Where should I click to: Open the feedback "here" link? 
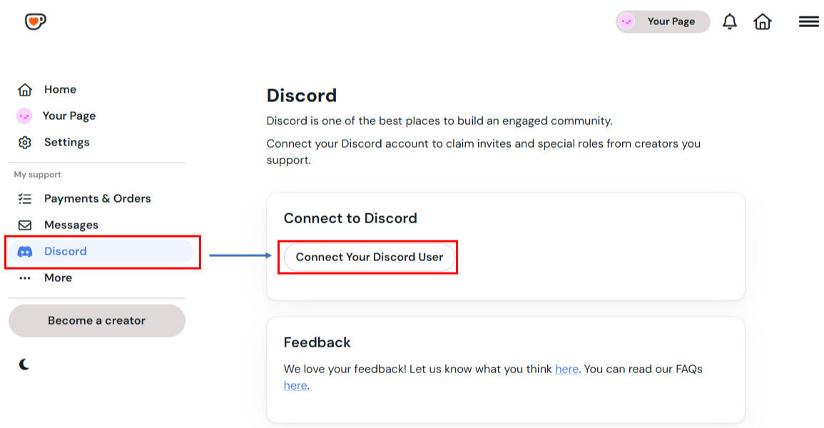point(566,369)
